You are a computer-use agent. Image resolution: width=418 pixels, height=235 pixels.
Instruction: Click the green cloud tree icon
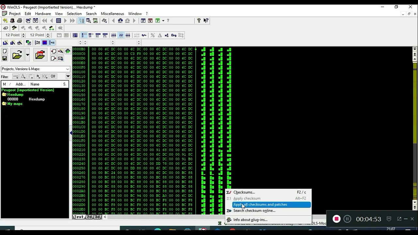click(x=68, y=51)
